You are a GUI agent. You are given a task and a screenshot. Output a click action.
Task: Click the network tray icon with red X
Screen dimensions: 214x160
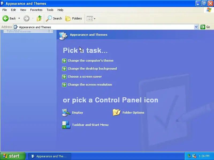(194, 156)
